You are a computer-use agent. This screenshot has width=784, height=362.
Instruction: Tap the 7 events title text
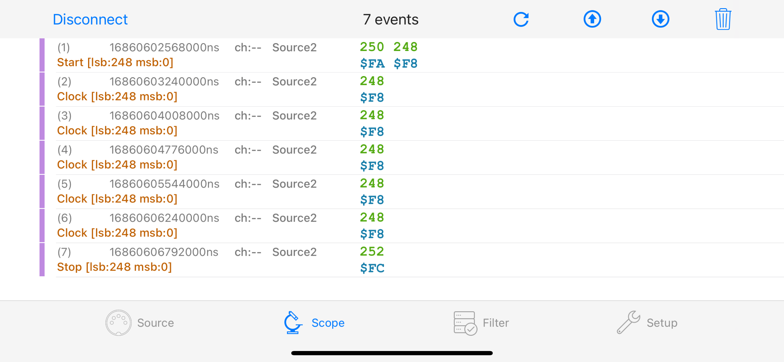391,19
